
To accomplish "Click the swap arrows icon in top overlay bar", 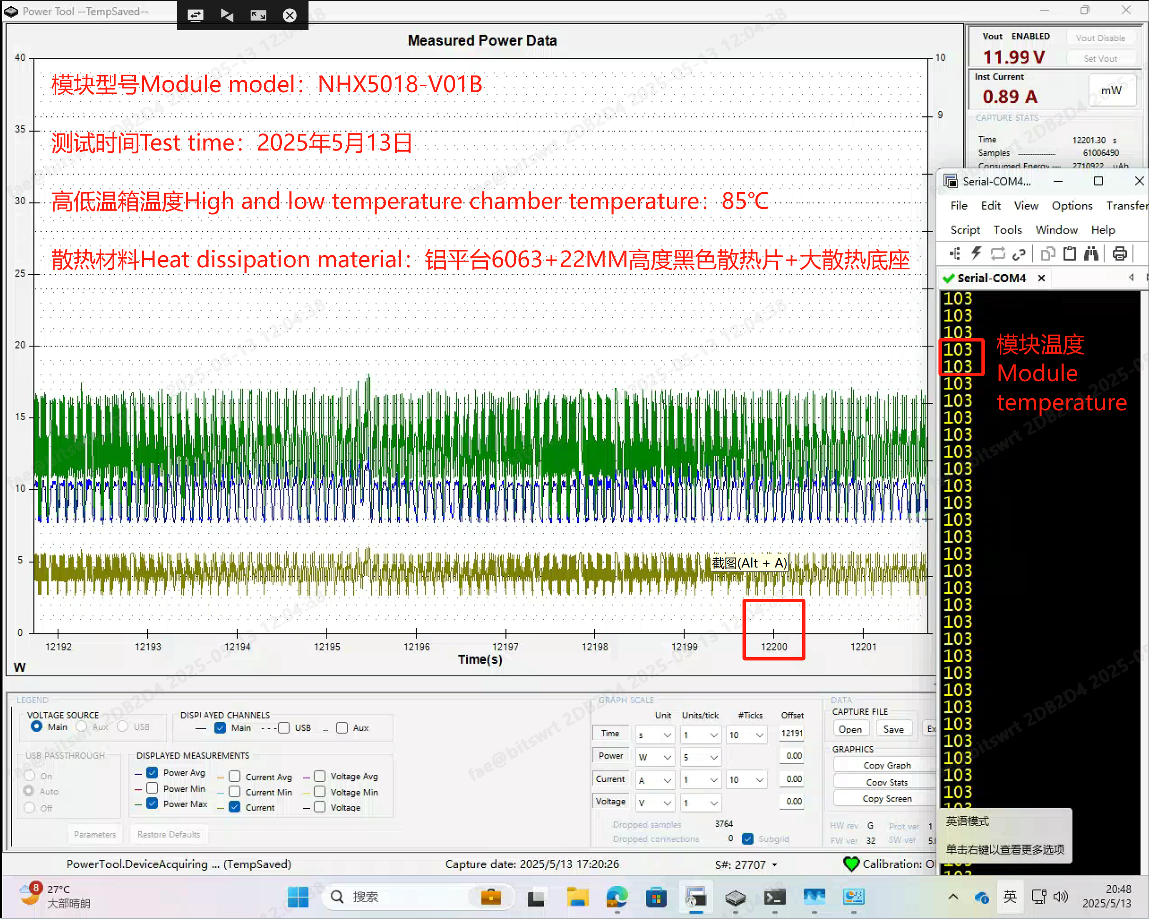I will (x=195, y=15).
